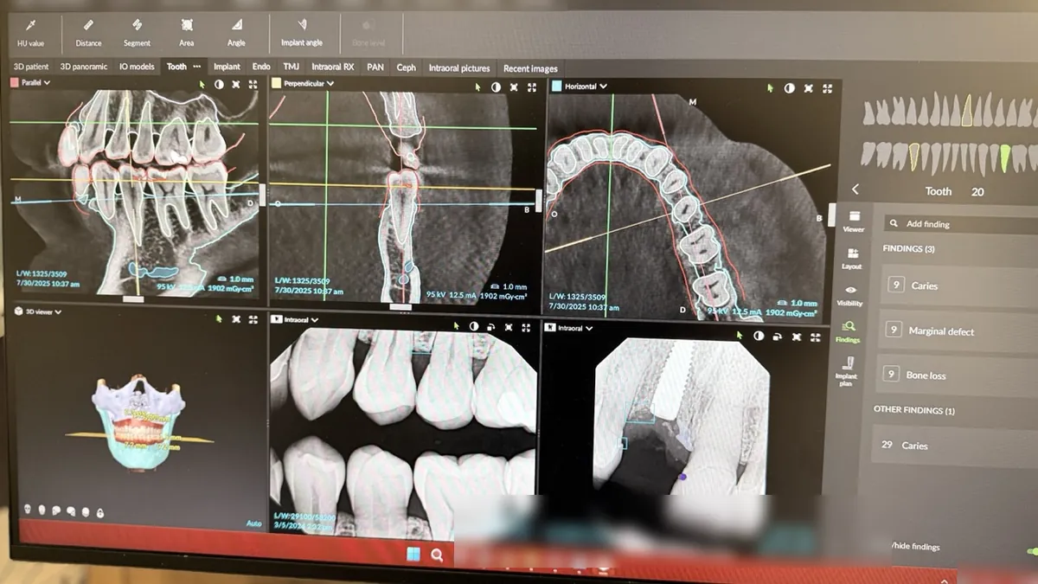Collapse panel with the back chevron
1038x584 pixels.
pyautogui.click(x=855, y=189)
